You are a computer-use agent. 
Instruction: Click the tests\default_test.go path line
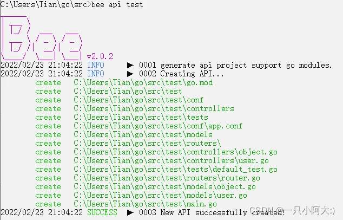click(175, 170)
